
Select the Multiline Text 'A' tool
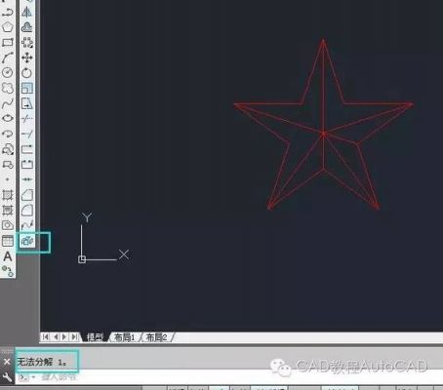(x=8, y=256)
